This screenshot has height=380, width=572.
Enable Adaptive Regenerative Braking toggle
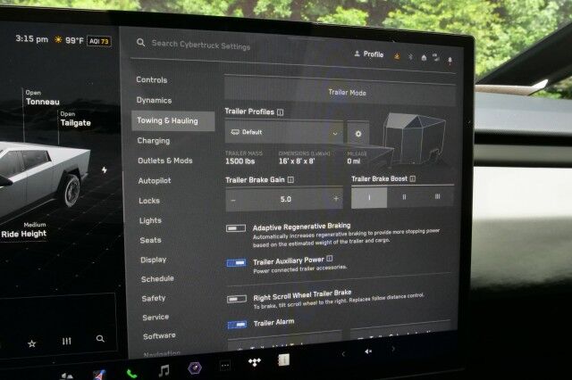(236, 228)
